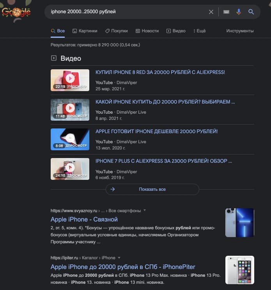Click the blue iPhone 13 Pro image
Image resolution: width=271 pixels, height=290 pixels.
pyautogui.click(x=240, y=223)
